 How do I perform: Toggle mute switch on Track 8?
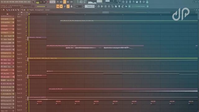pos(26,48)
